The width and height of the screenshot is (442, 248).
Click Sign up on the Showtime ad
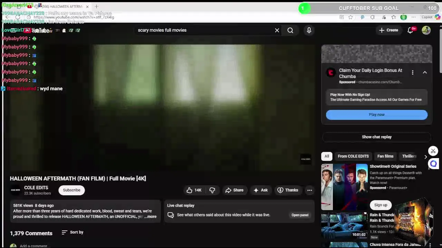click(381, 205)
